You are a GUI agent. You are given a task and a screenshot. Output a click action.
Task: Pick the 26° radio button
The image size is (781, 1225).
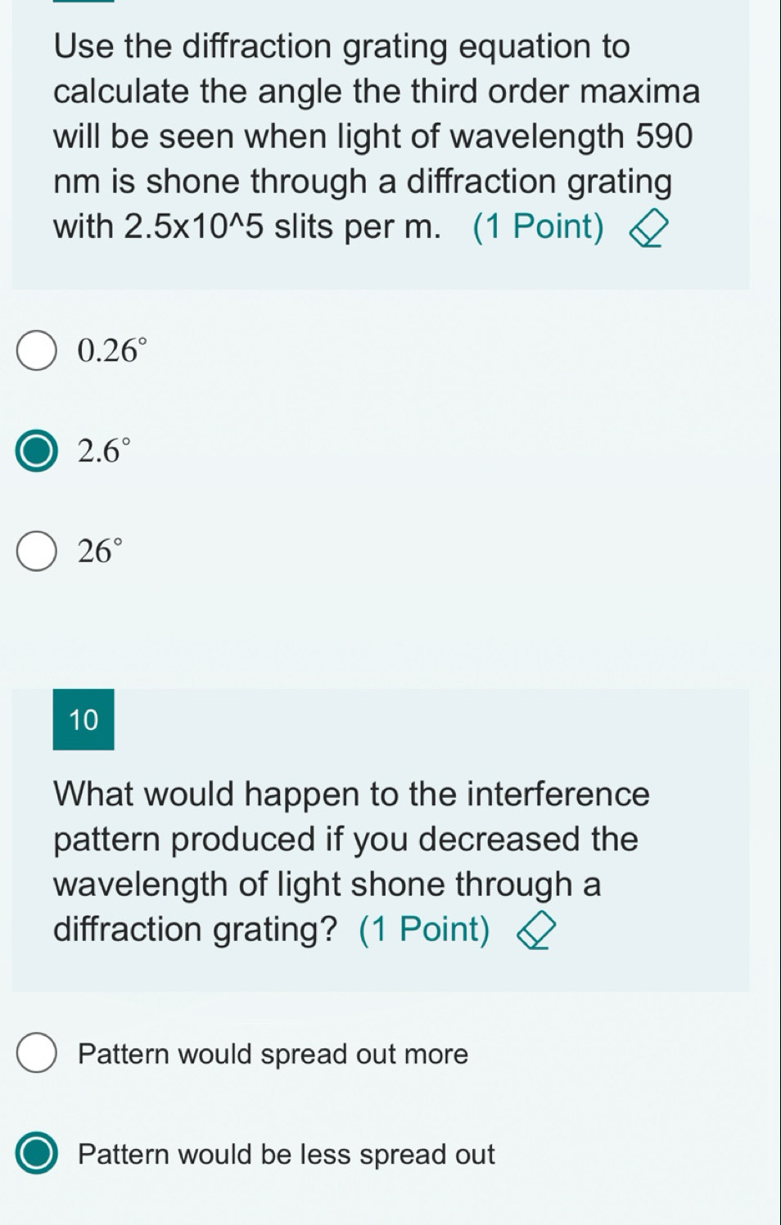pos(37,552)
